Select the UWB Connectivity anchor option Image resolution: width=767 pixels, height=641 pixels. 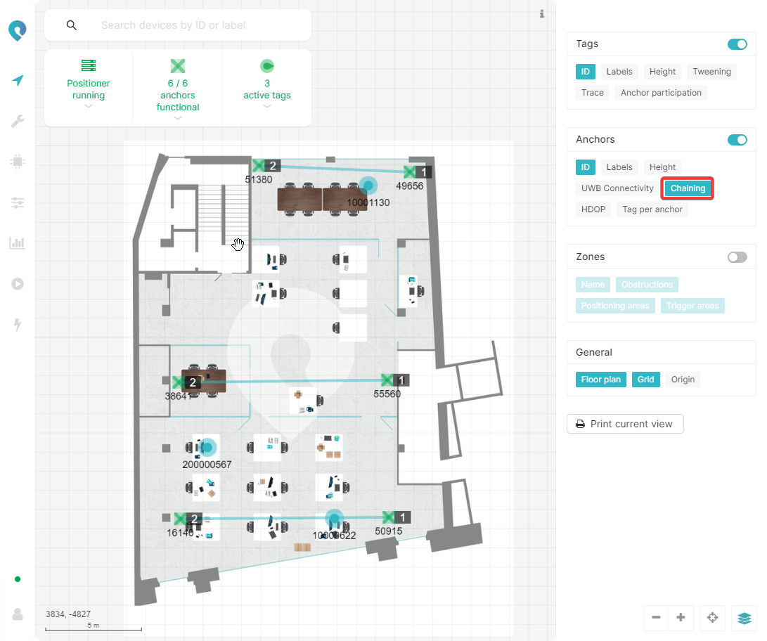[x=617, y=188]
